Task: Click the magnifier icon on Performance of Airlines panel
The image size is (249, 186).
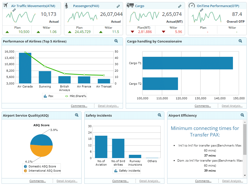Action: tap(116, 41)
